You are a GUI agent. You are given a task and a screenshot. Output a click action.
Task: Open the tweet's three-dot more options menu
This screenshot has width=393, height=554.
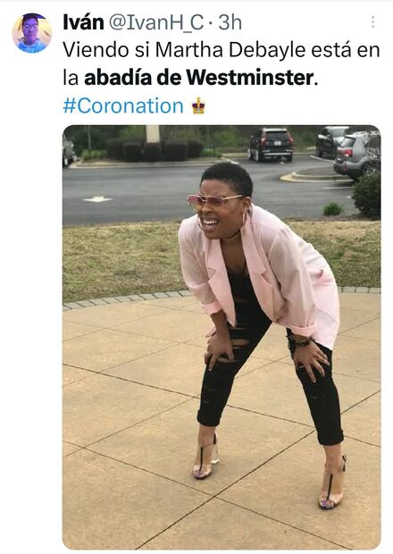372,22
